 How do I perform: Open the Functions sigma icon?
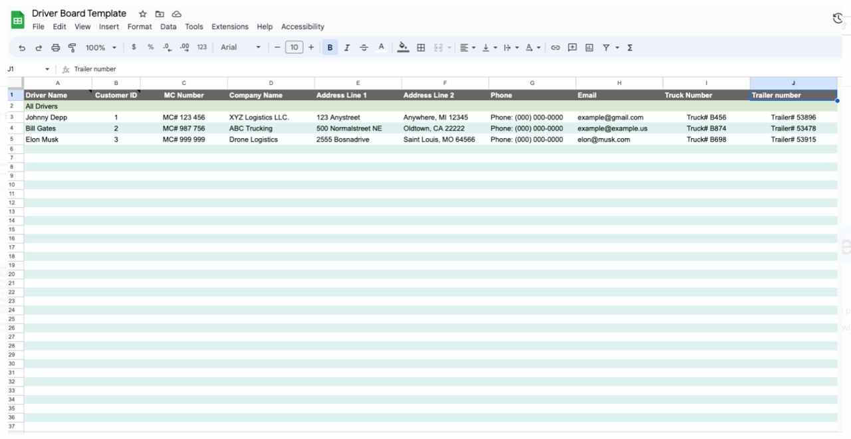click(x=630, y=48)
